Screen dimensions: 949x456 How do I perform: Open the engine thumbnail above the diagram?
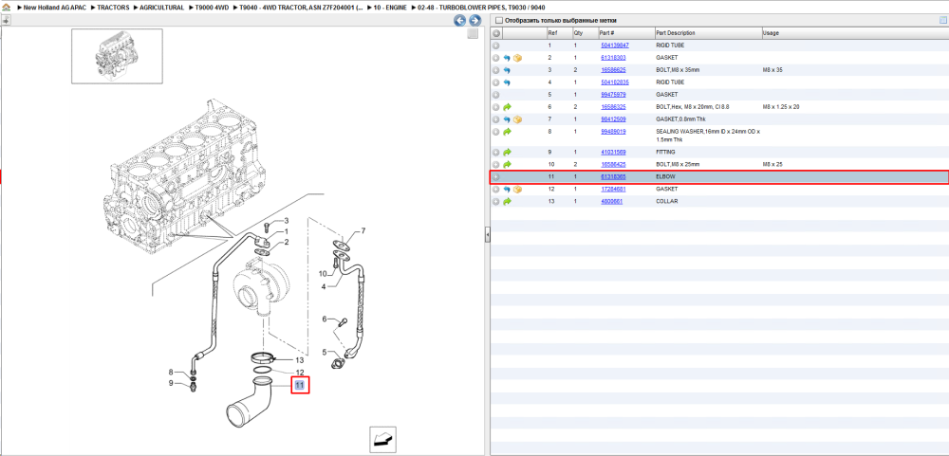pos(117,56)
